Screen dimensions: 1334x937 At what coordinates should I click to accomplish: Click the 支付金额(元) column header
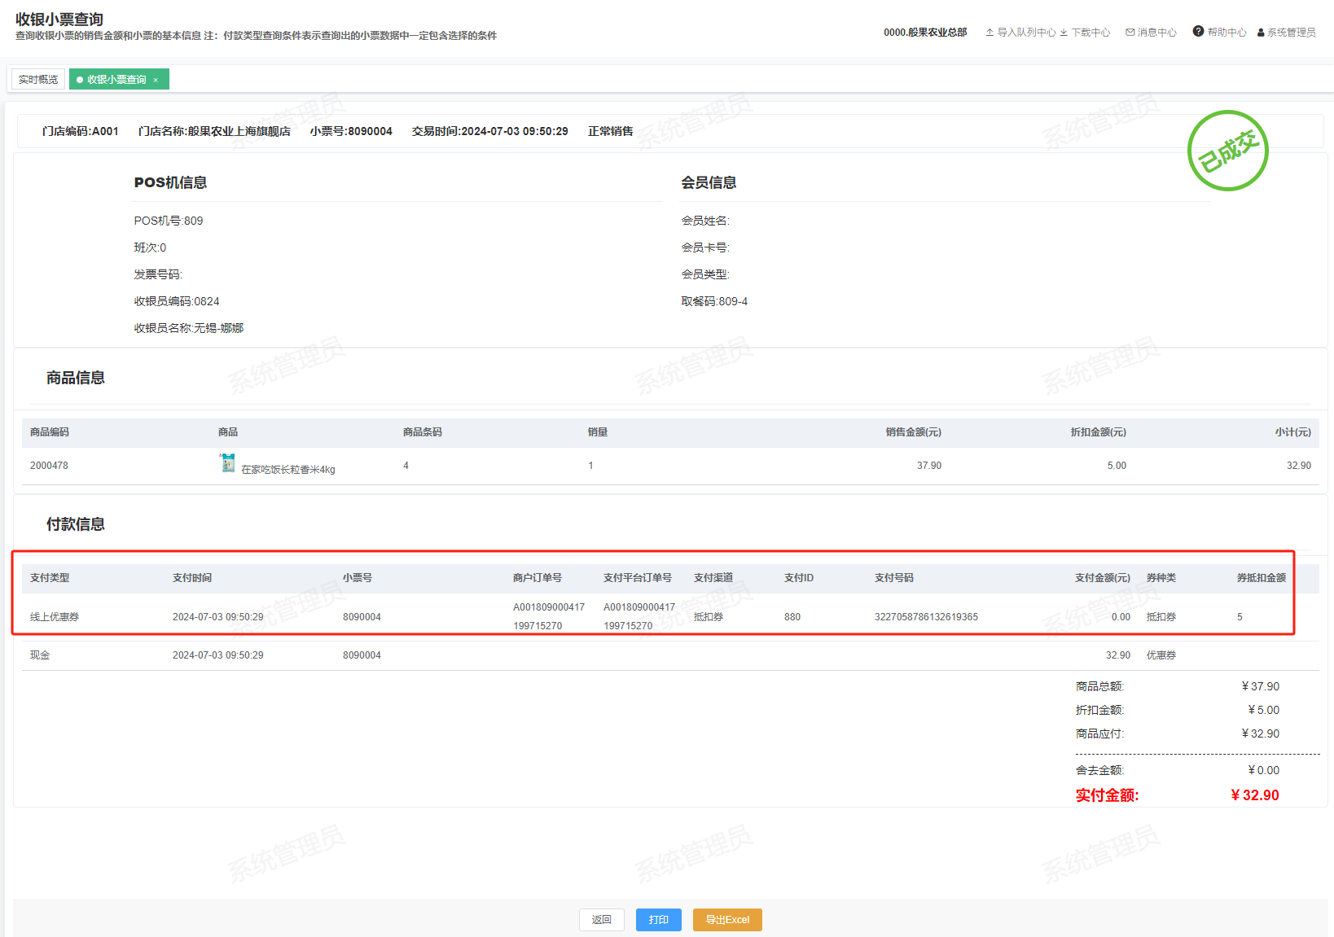click(1102, 578)
